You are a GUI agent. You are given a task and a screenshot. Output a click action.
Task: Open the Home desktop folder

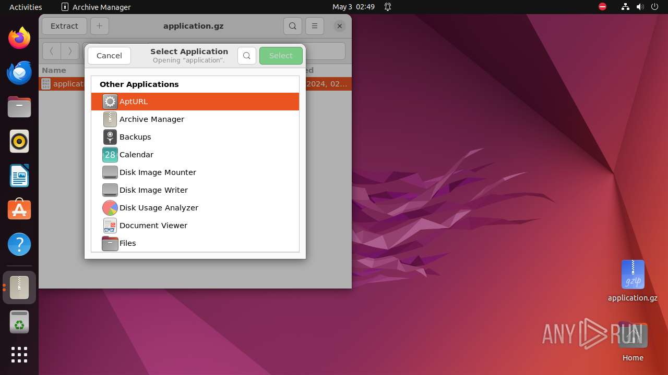[633, 342]
